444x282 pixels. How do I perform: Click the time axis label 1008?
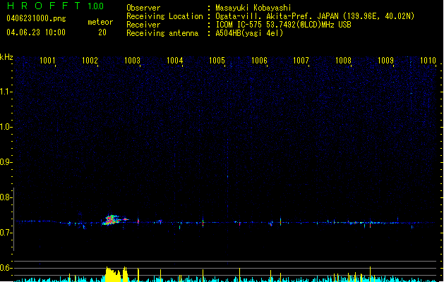343,61
